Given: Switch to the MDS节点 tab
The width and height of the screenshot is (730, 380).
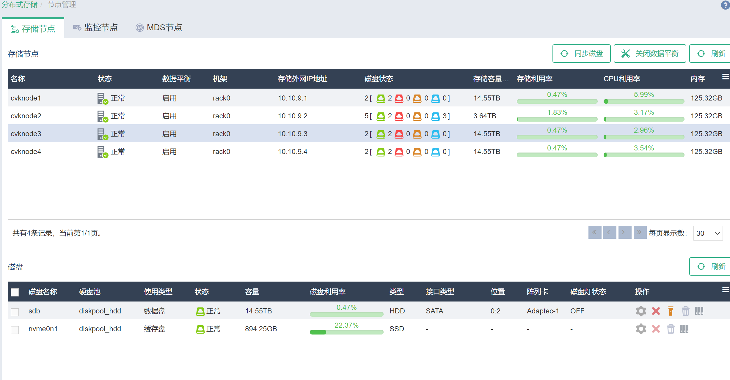Looking at the screenshot, I should point(159,28).
